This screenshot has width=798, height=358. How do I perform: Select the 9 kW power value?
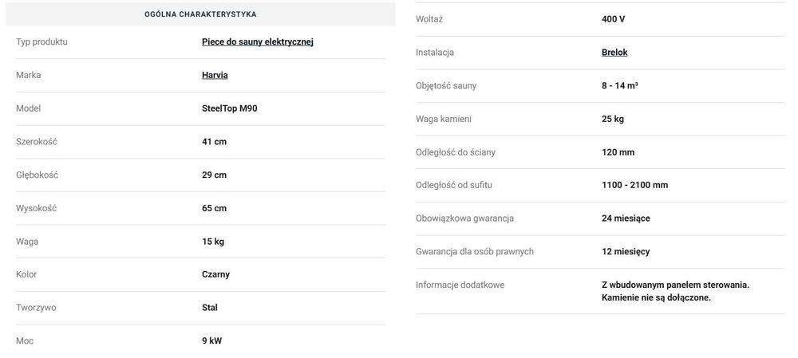click(211, 340)
